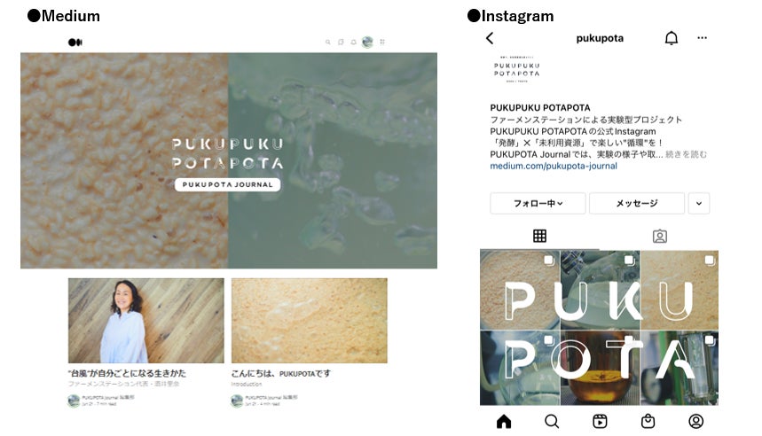Screen dimensions: 762x436
Task: Open Medium search magnifier icon
Action: (x=328, y=43)
